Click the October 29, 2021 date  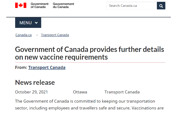(31, 92)
